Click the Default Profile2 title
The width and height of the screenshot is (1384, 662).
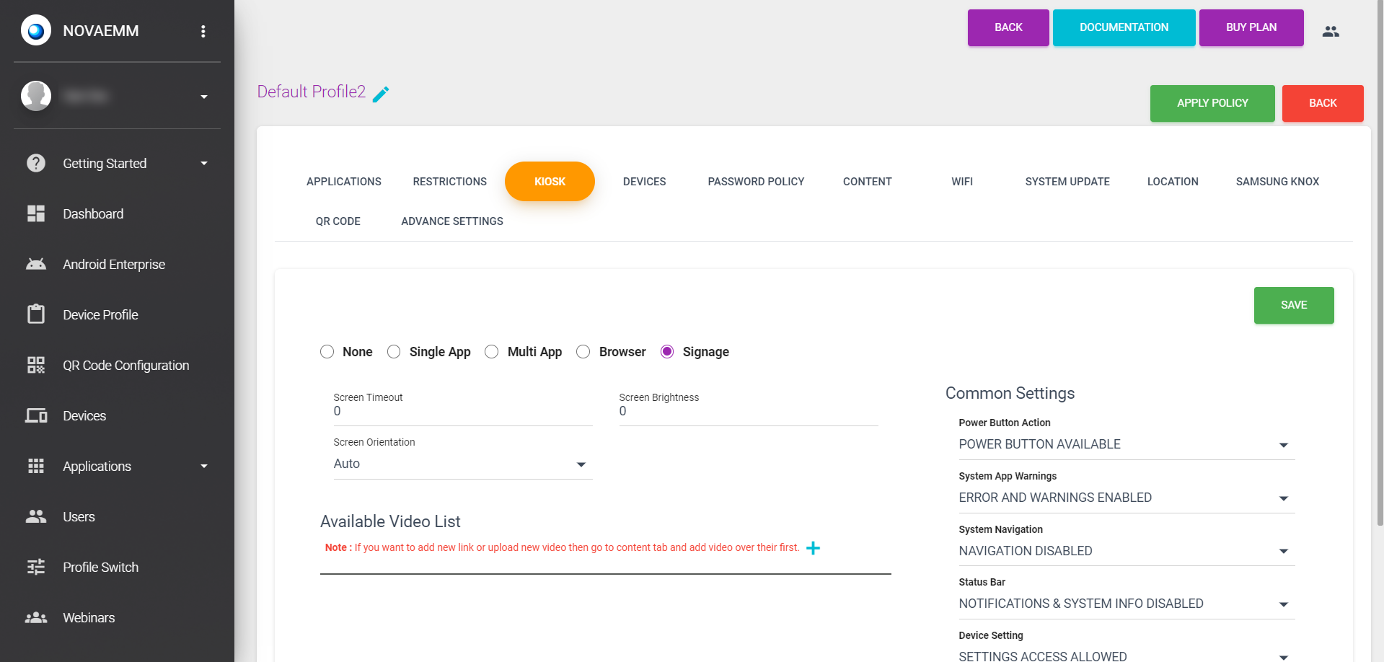tap(312, 92)
